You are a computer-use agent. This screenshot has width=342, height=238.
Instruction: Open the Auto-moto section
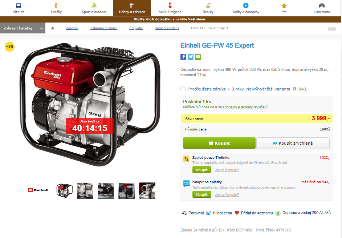(322, 8)
